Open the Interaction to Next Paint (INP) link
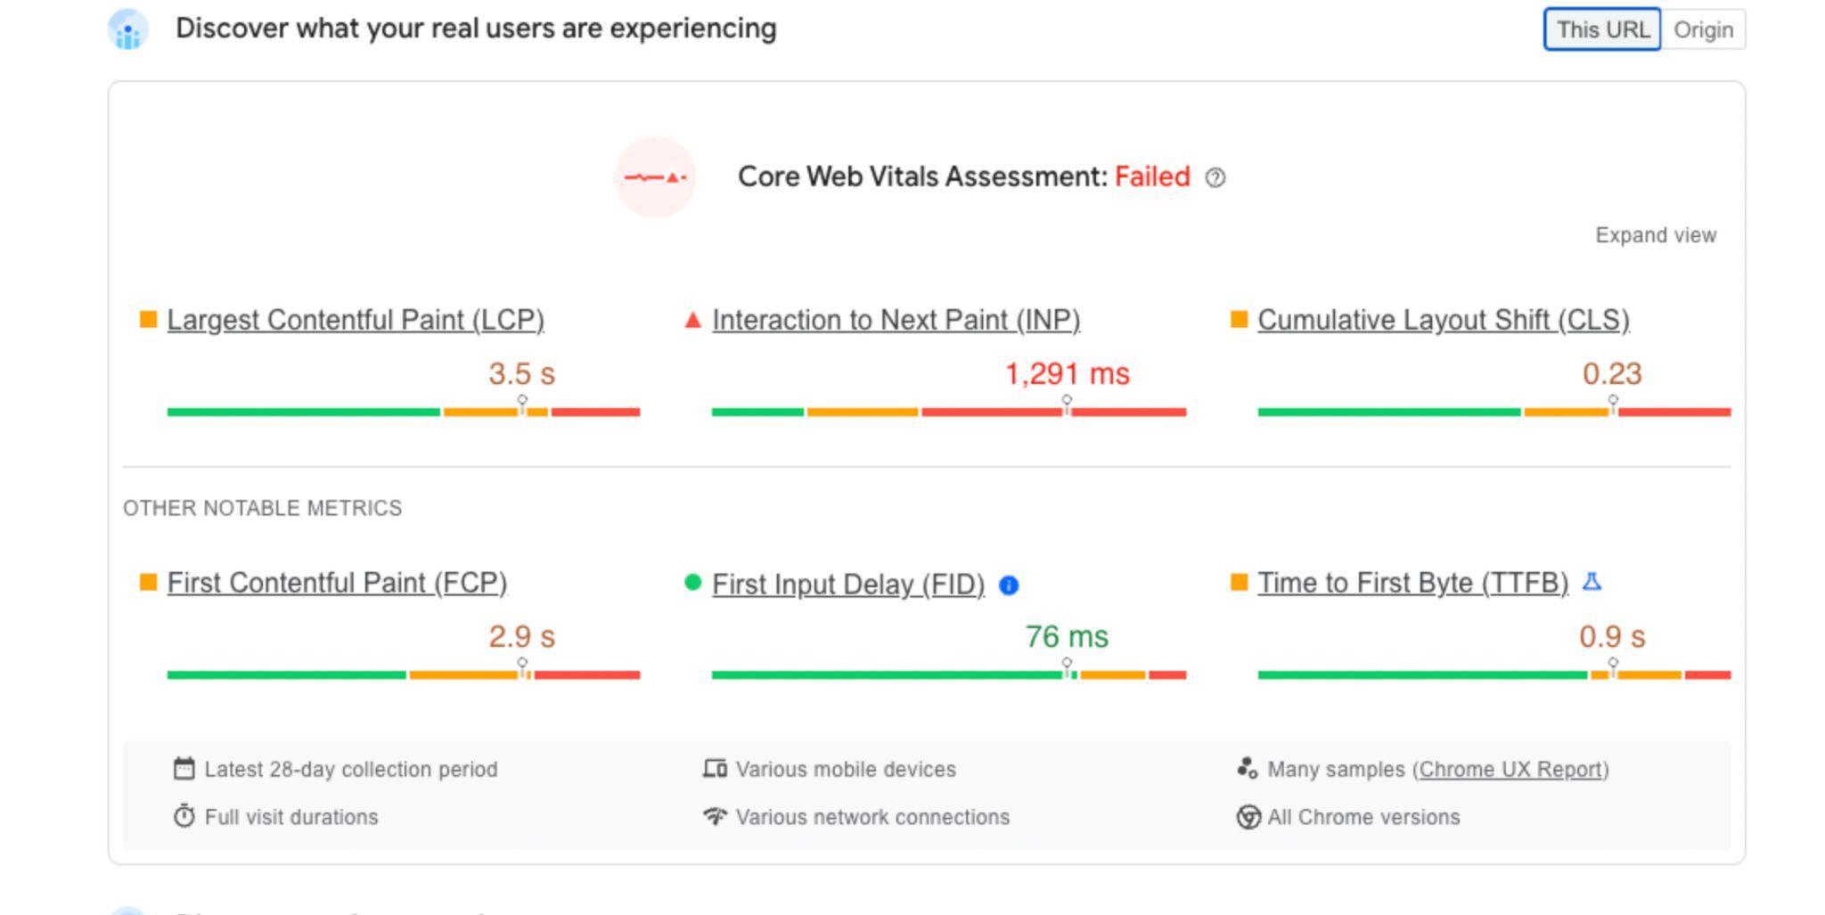The image size is (1825, 915). click(896, 320)
